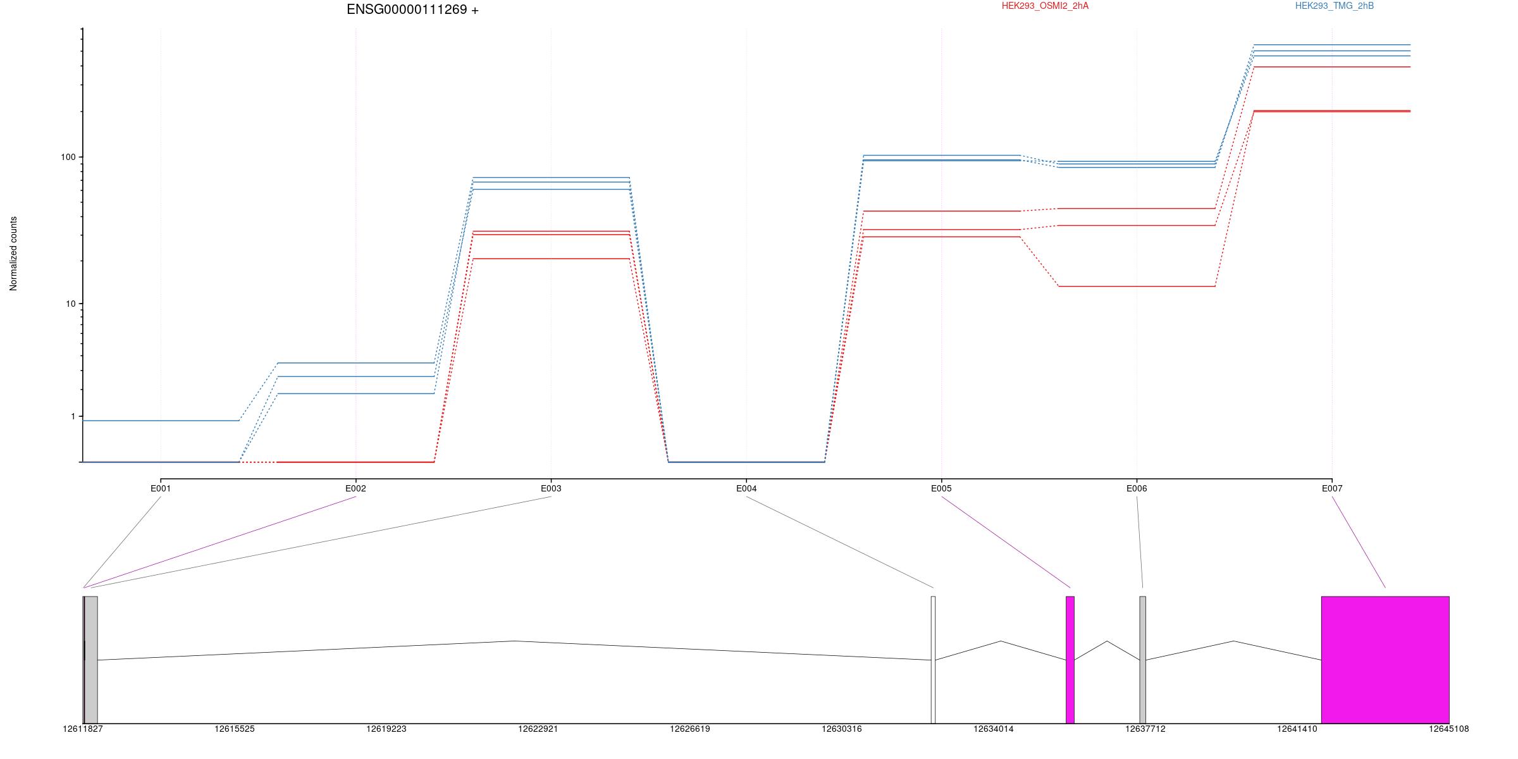Click the y-axis tick label 100
Viewport: 1518px width, 759px height.
coord(68,157)
